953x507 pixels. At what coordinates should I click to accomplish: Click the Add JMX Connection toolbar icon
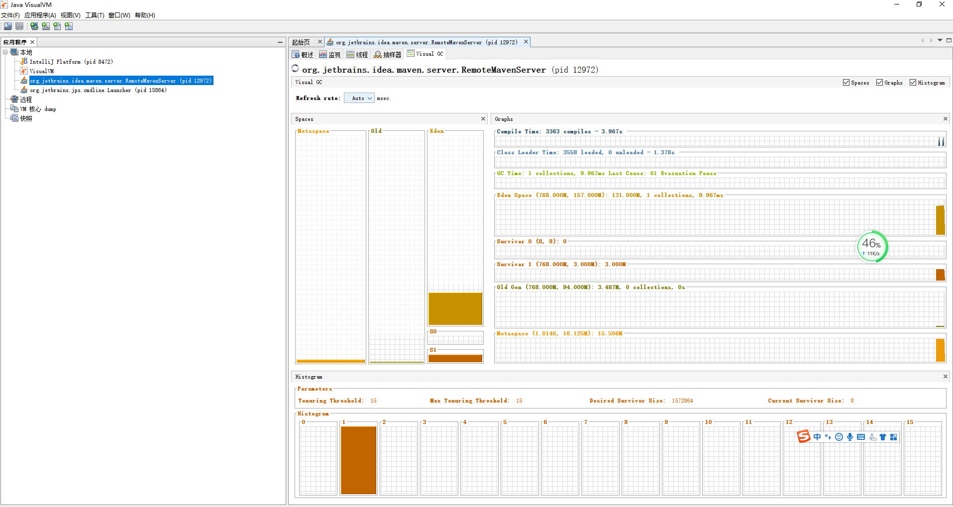[46, 26]
